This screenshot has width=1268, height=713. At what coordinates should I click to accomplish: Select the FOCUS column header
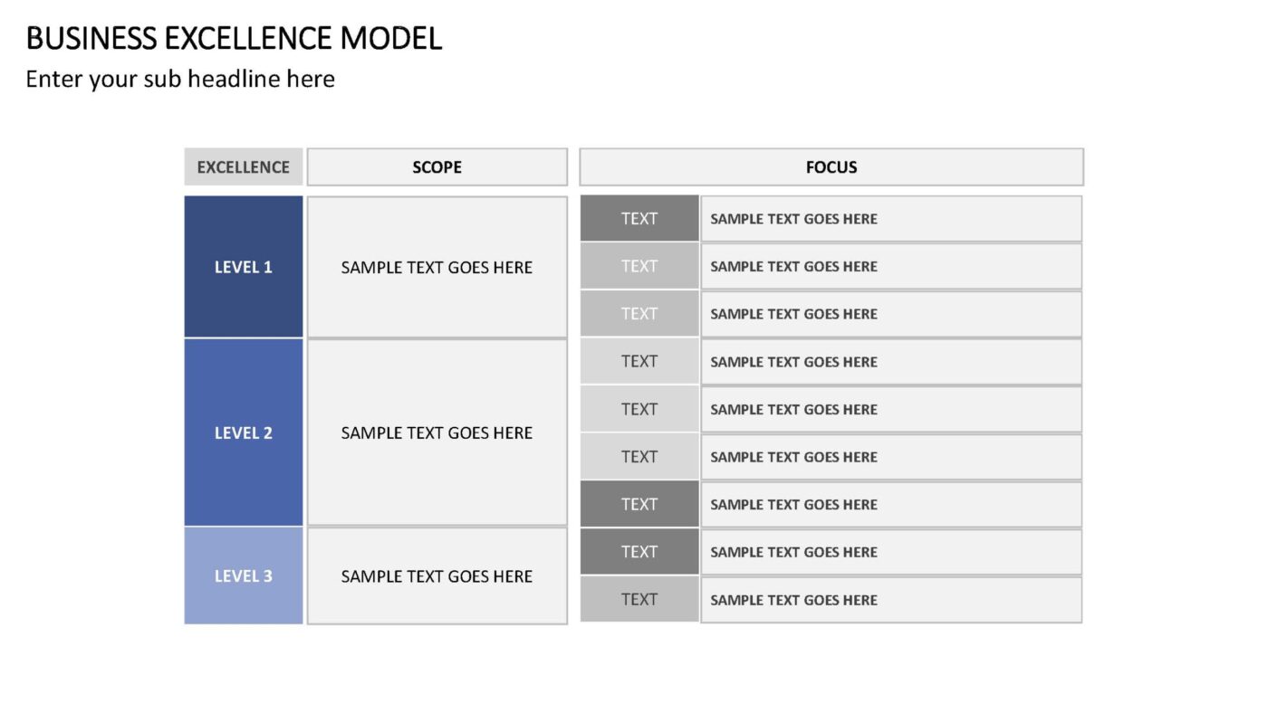click(x=831, y=167)
